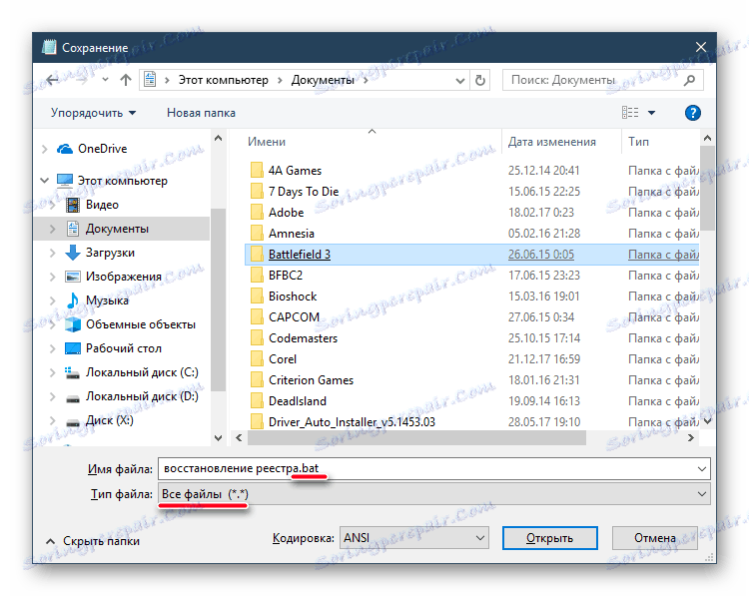Image resolution: width=749 pixels, height=596 pixels.
Task: Collapse folders with Скрыть папки
Action: (x=93, y=541)
